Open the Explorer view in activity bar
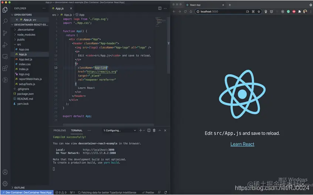This screenshot has width=313, height=195. click(x=5, y=10)
